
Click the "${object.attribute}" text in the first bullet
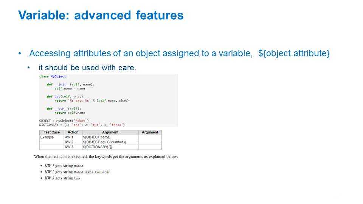pos(294,54)
